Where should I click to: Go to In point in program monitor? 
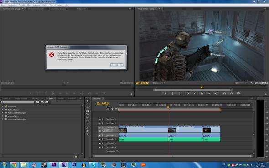tap(188, 93)
